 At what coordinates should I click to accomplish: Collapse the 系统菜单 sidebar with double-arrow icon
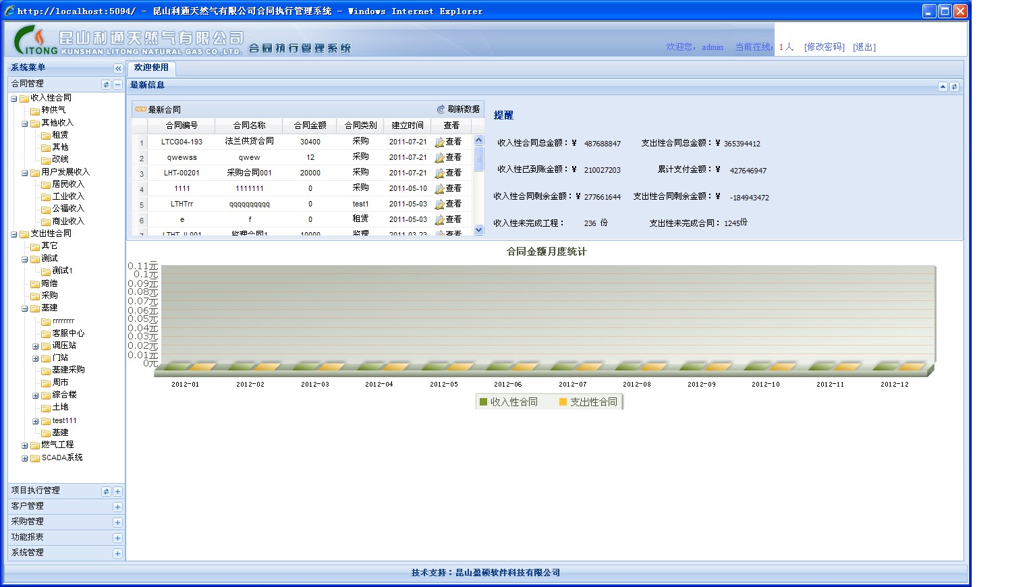point(118,68)
